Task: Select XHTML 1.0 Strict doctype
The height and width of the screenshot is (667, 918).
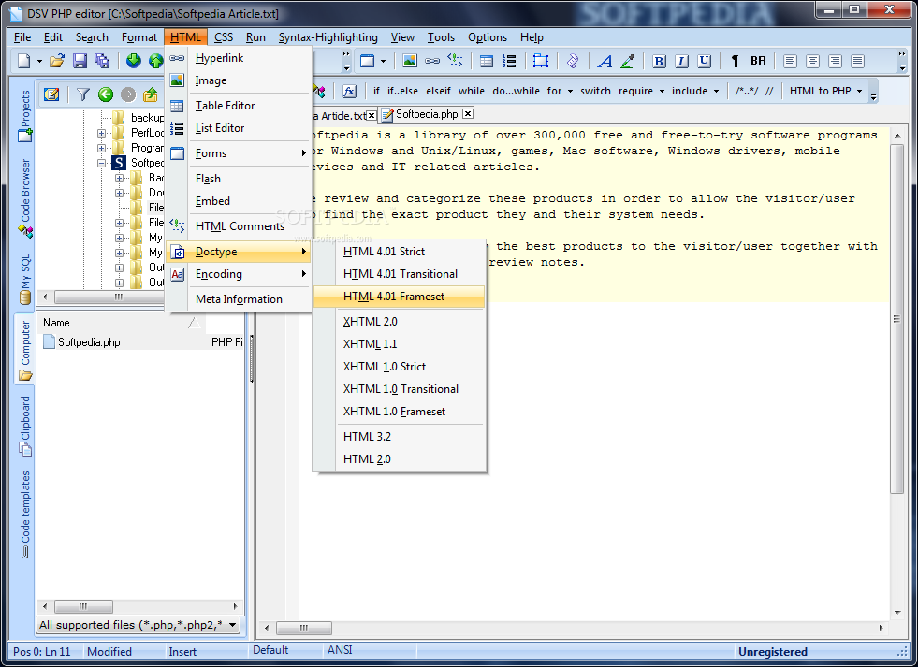Action: tap(400, 367)
